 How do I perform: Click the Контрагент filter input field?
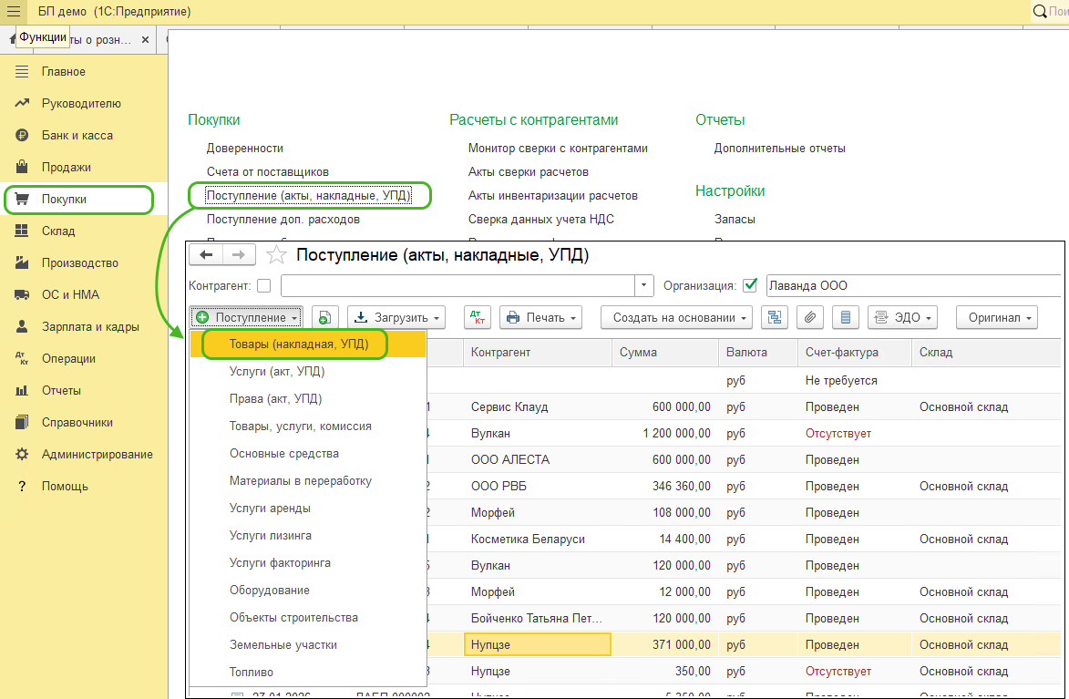[x=457, y=286]
